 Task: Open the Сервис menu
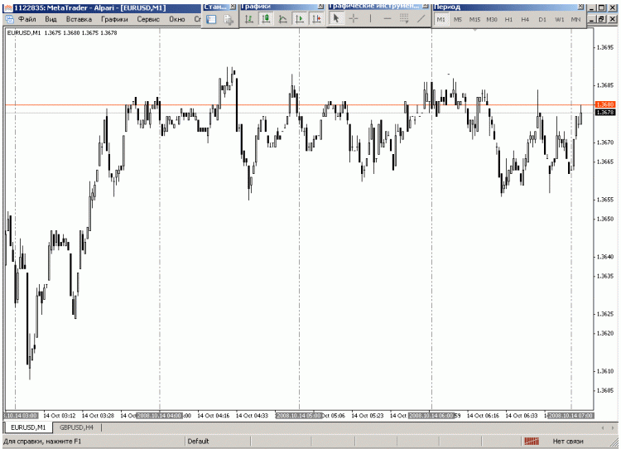pos(148,19)
